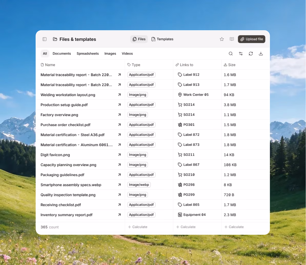Open the Work Center 05 link
Image resolution: width=306 pixels, height=265 pixels.
click(193, 95)
